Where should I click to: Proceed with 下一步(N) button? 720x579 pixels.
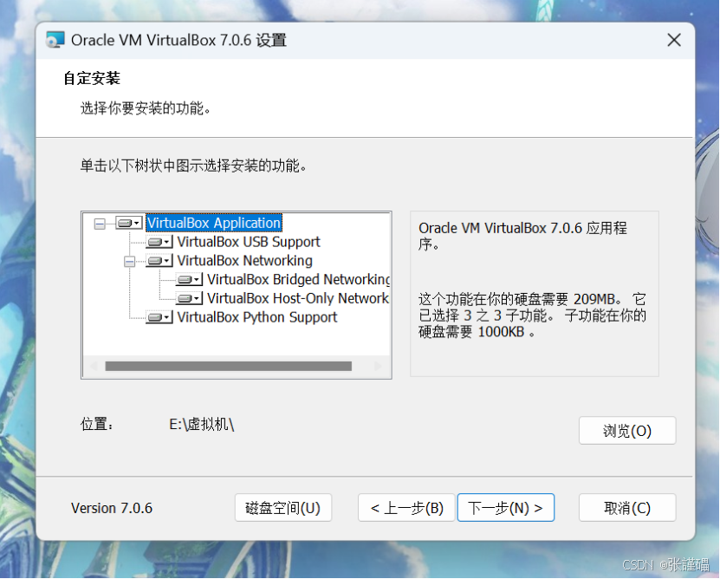pyautogui.click(x=506, y=508)
